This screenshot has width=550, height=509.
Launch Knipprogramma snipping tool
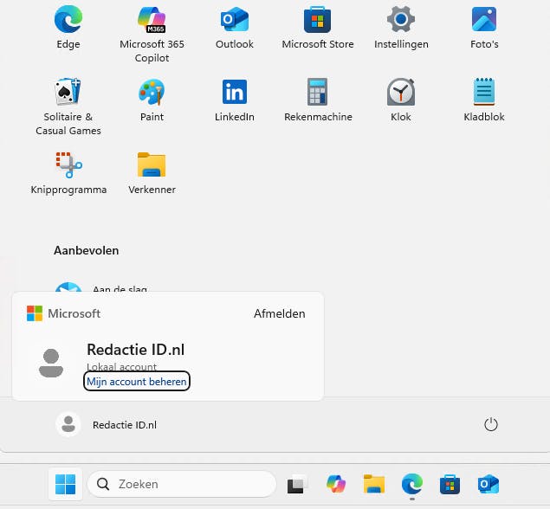68,173
